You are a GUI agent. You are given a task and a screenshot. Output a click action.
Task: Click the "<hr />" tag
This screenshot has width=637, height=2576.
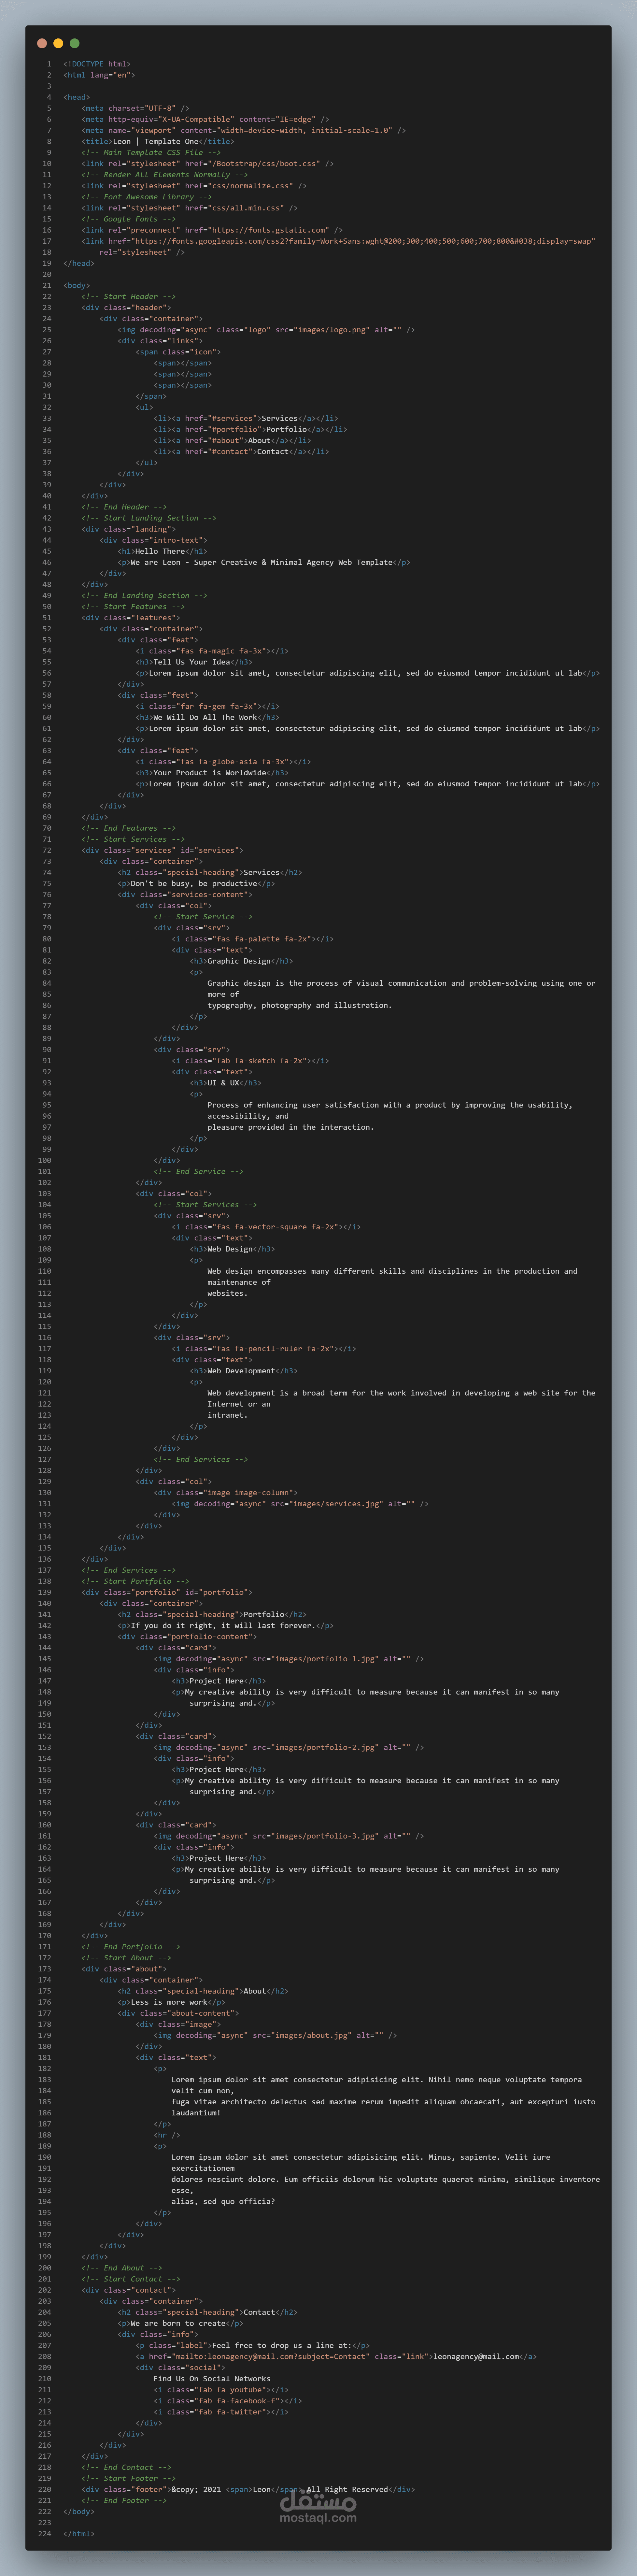tap(167, 2135)
